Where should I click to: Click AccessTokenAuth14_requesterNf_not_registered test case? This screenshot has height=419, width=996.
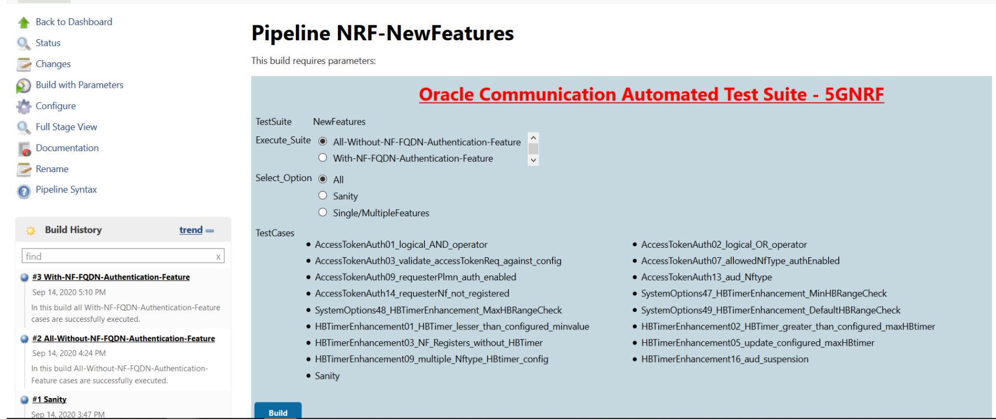tap(412, 293)
